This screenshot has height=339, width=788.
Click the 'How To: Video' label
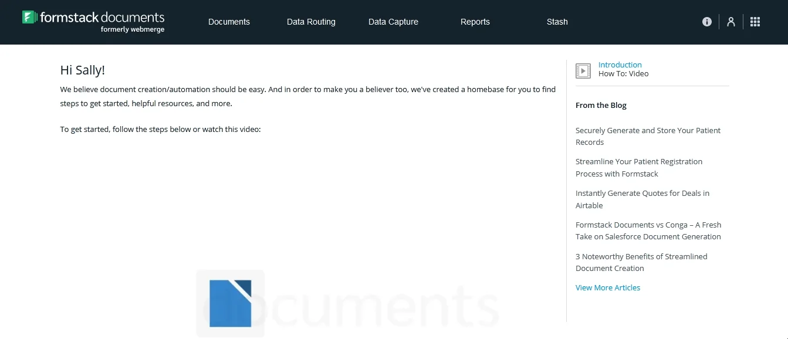click(624, 74)
